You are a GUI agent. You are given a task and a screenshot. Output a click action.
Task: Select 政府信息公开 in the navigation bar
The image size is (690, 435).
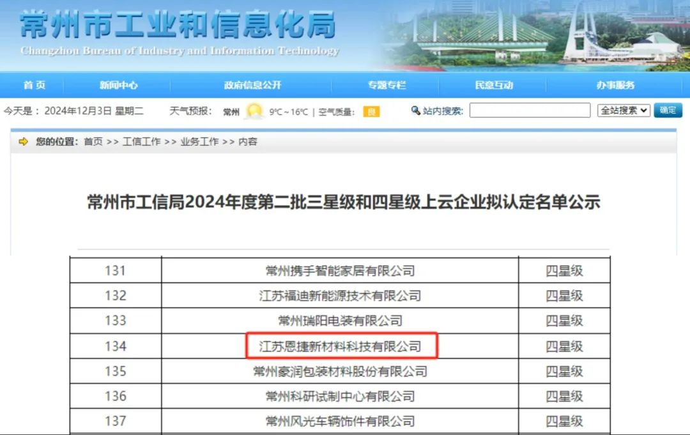(x=252, y=85)
